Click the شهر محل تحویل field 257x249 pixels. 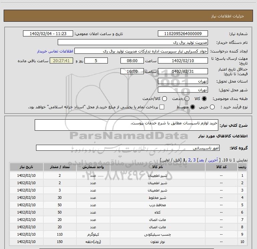coord(183,90)
